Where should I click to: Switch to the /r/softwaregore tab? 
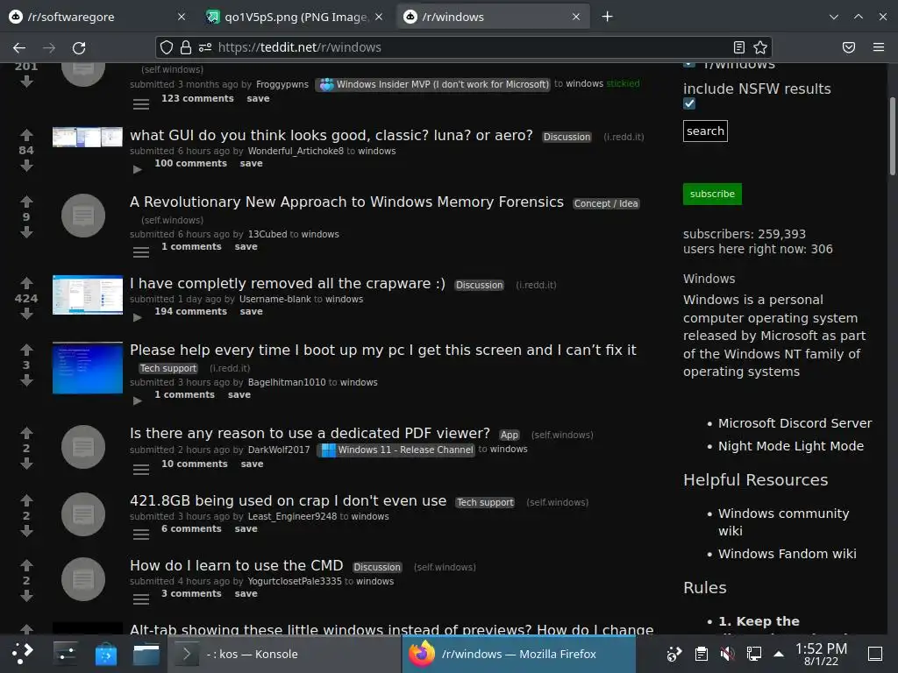[x=96, y=17]
